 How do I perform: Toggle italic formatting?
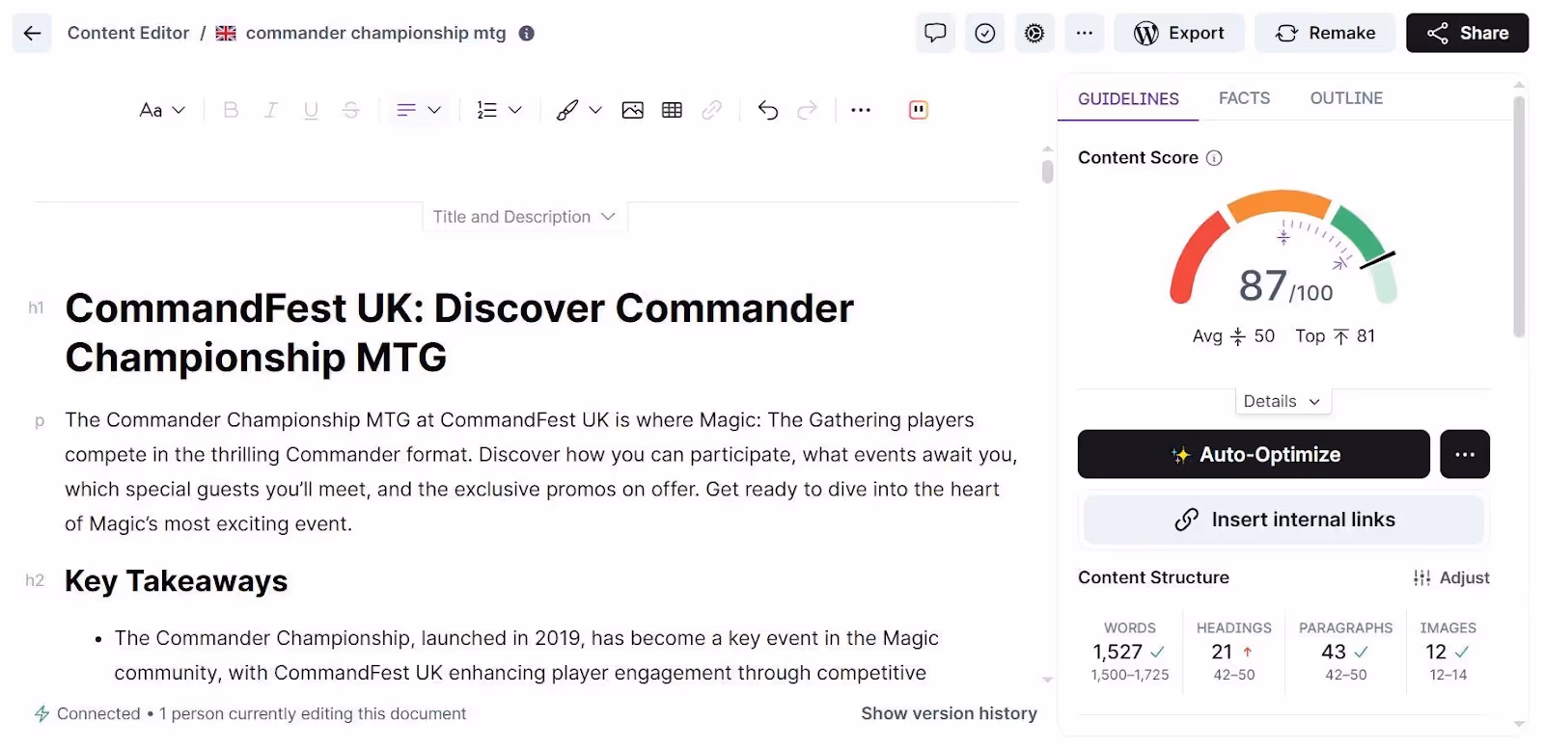pyautogui.click(x=271, y=110)
